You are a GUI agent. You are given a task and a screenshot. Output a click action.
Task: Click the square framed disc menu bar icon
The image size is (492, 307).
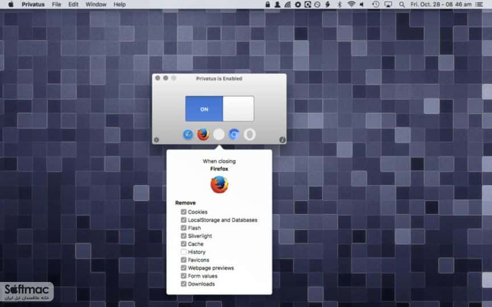308,5
